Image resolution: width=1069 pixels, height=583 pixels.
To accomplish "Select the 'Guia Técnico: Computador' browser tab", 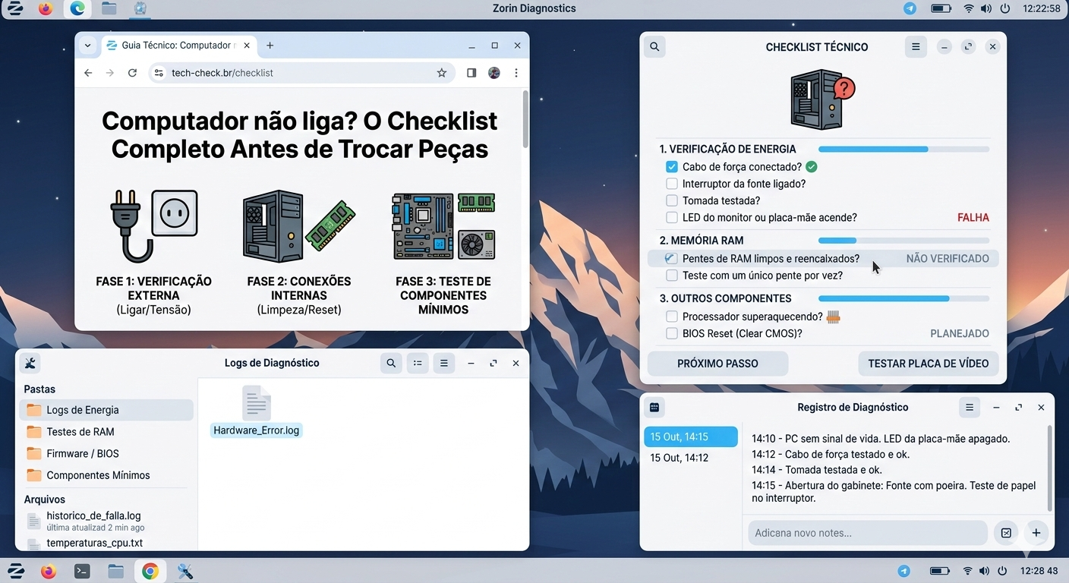I will point(175,45).
